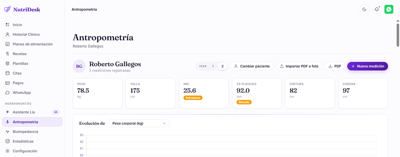This screenshot has height=157, width=400.
Task: Click the Asistente Lía sparkle icon
Action: (x=7, y=112)
